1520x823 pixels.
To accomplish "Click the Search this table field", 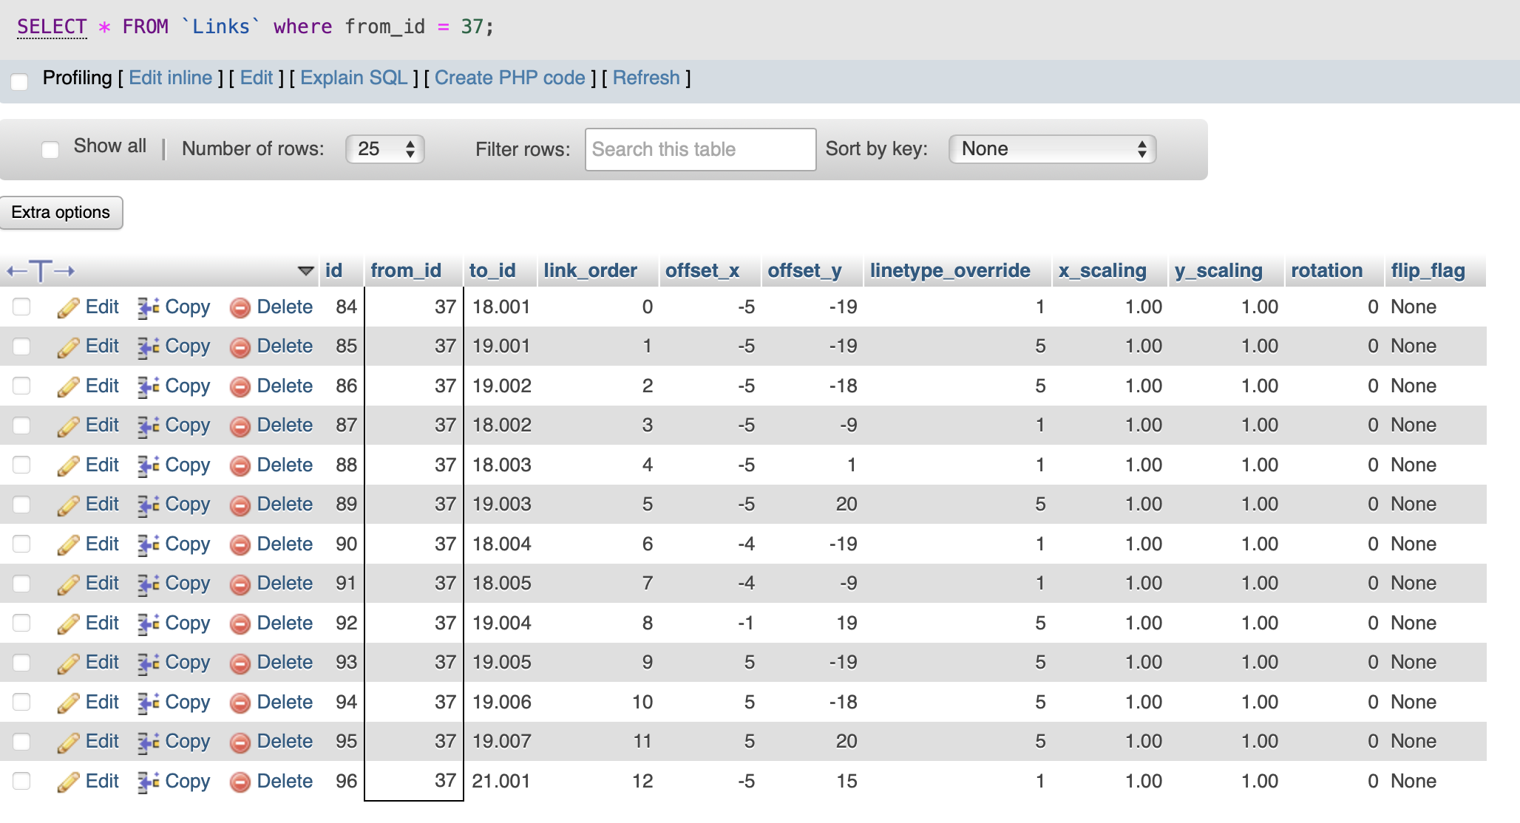I will coord(699,149).
